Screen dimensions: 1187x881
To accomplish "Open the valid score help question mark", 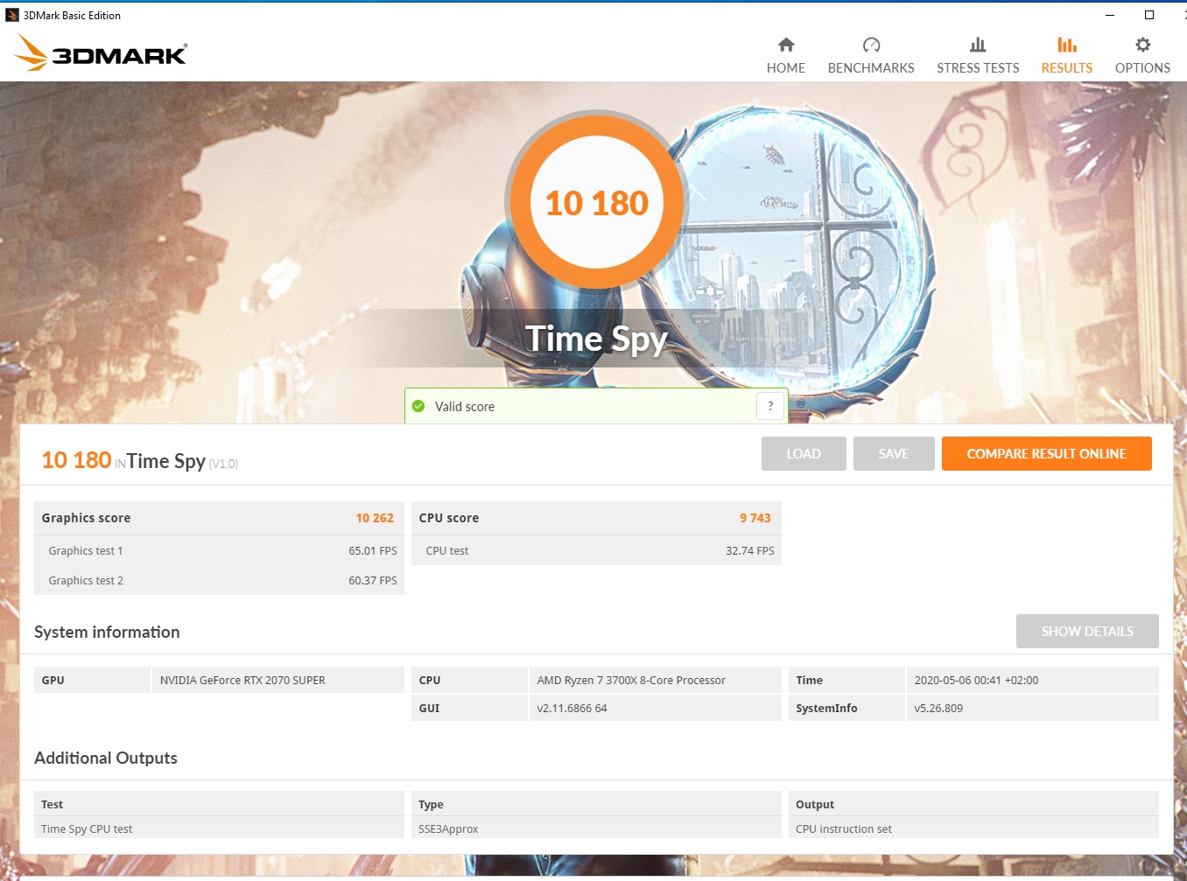I will tap(770, 406).
